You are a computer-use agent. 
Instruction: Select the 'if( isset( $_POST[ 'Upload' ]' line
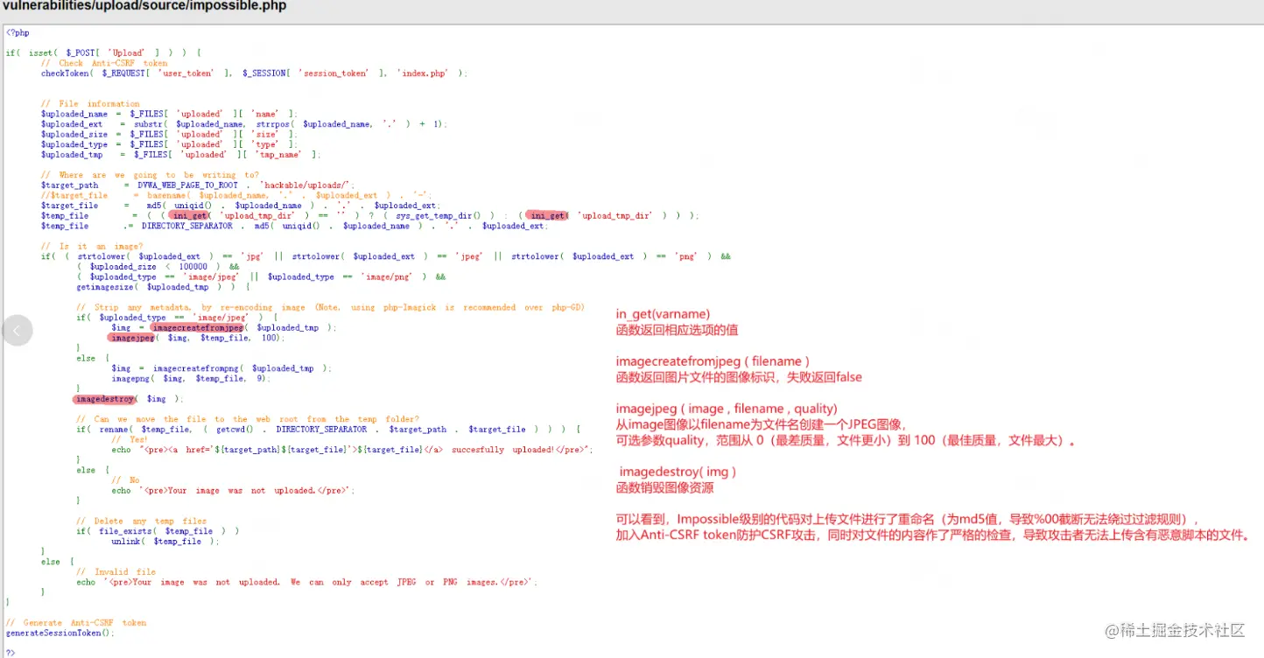103,53
